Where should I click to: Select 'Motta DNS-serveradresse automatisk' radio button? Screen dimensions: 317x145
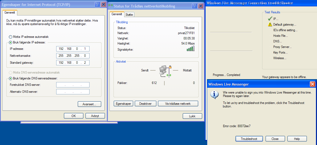(x=10, y=72)
